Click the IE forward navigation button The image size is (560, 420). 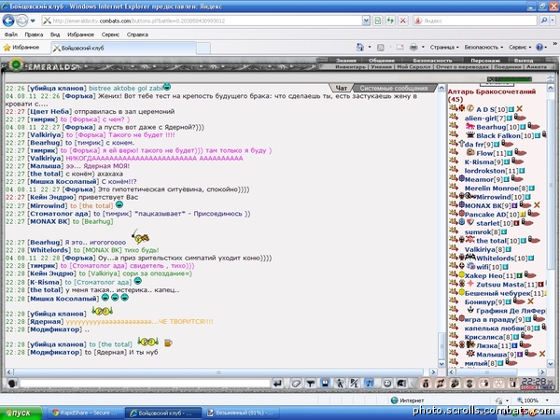[21, 21]
